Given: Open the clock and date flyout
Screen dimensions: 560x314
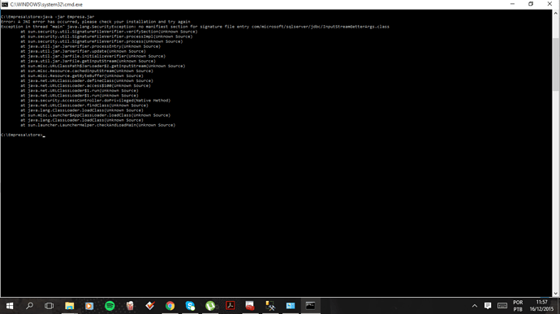Looking at the screenshot, I should (x=541, y=306).
